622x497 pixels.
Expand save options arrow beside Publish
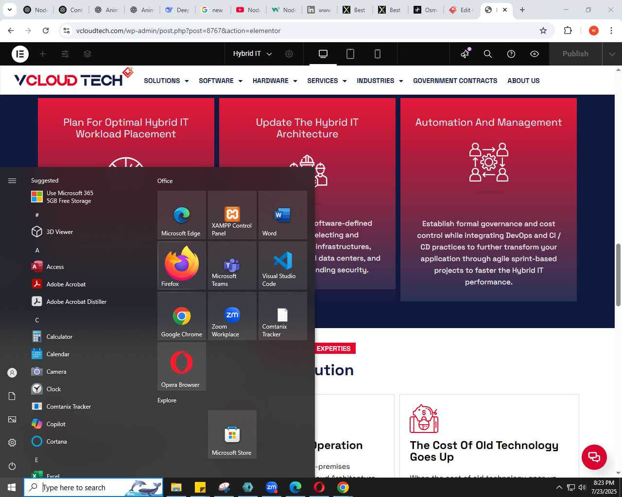tap(612, 54)
